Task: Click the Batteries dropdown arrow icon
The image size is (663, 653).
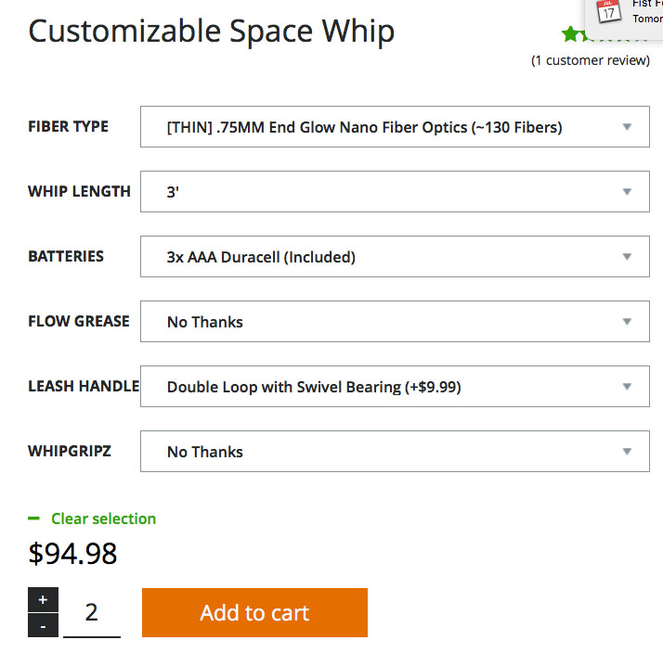Action: pos(627,257)
